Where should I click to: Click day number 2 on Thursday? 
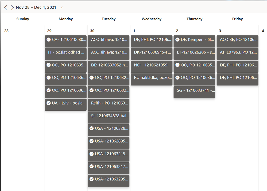point(177,31)
